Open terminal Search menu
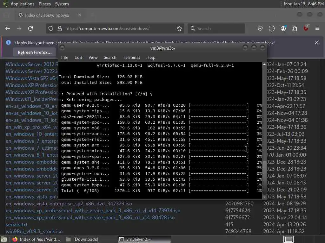 click(110, 58)
